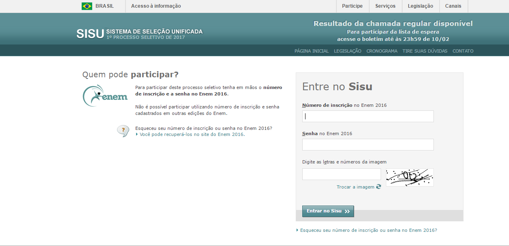Open Legislação in the top government bar

[x=420, y=6]
